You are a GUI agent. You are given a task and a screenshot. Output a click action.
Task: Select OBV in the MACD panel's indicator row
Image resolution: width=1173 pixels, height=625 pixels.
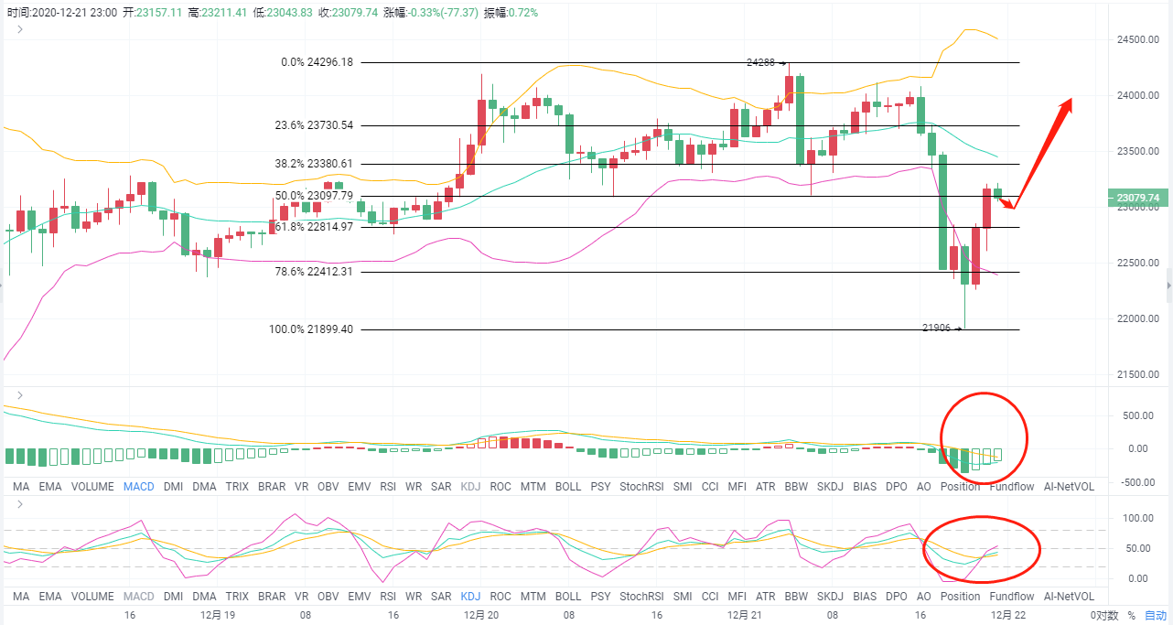(329, 487)
